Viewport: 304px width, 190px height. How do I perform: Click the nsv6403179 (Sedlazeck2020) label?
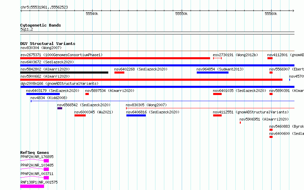click(53, 91)
